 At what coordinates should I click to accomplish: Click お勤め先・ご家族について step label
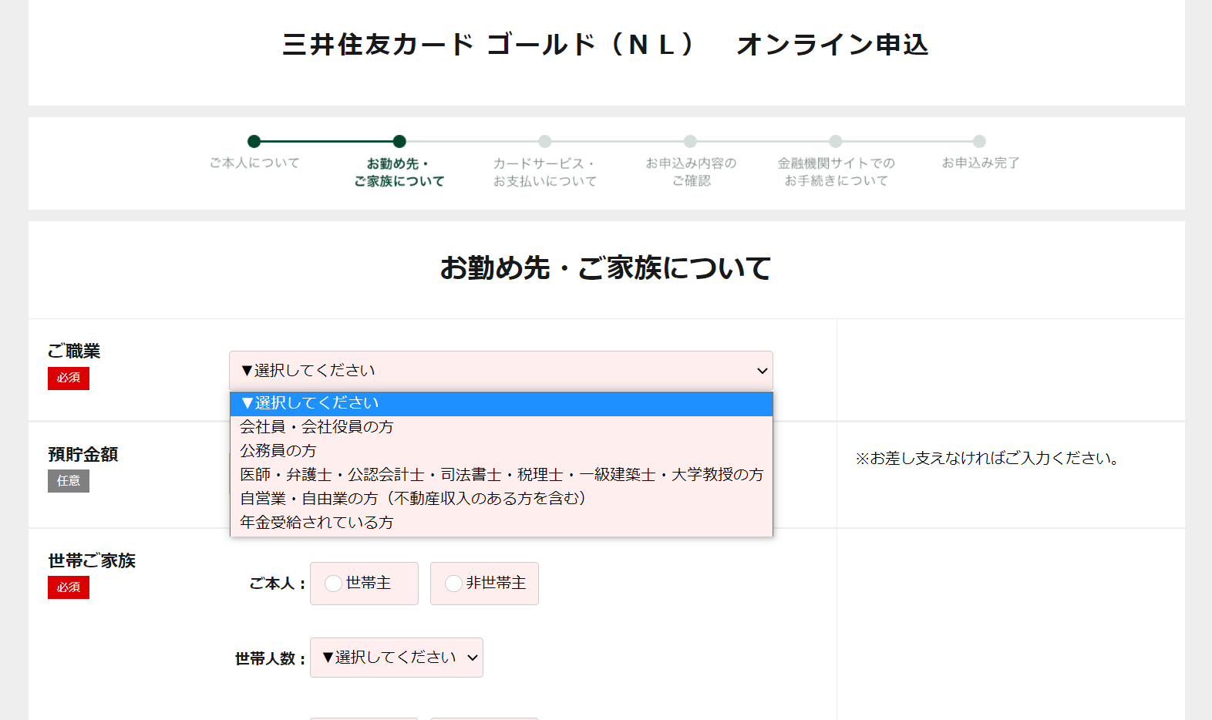[x=399, y=173]
